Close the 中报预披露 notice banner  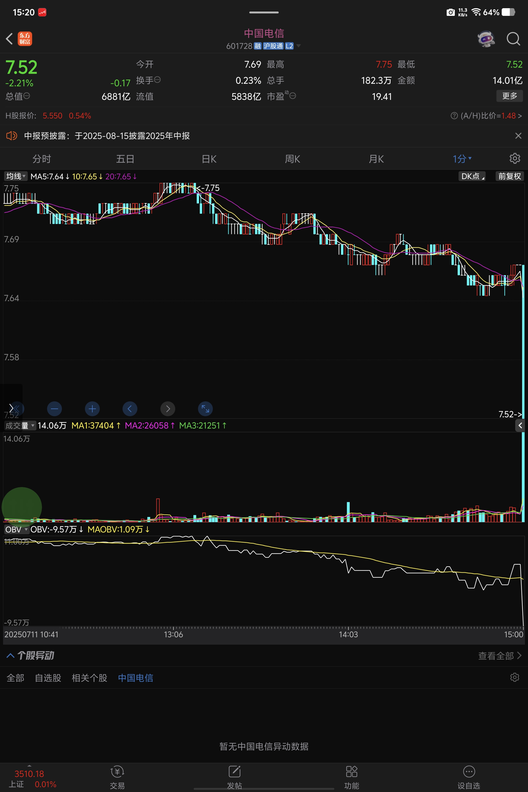click(x=518, y=136)
